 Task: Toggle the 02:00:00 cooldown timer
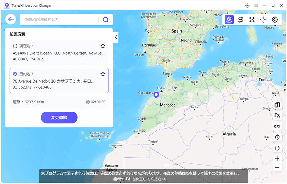point(88,102)
